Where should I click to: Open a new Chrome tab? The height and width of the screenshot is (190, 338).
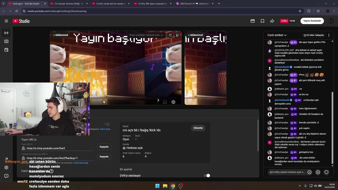[x=219, y=4]
